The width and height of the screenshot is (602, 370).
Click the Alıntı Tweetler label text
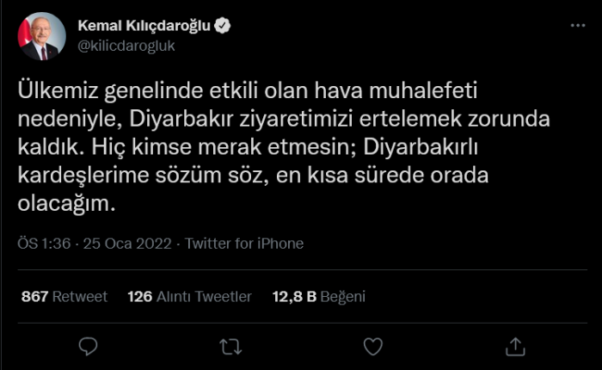(x=204, y=296)
